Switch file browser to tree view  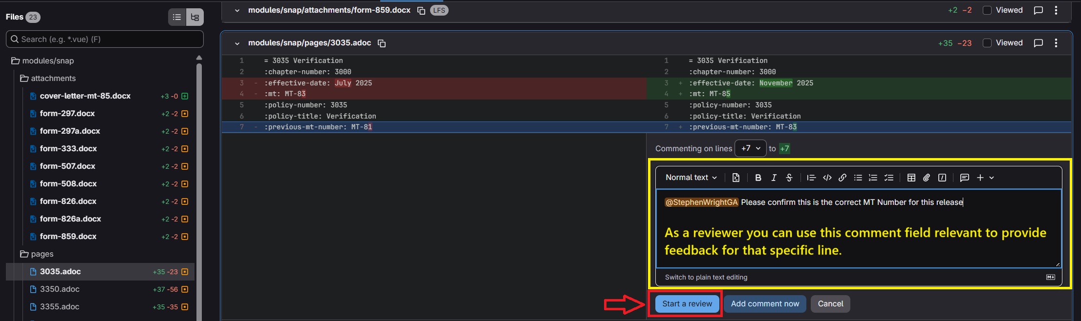[x=195, y=17]
